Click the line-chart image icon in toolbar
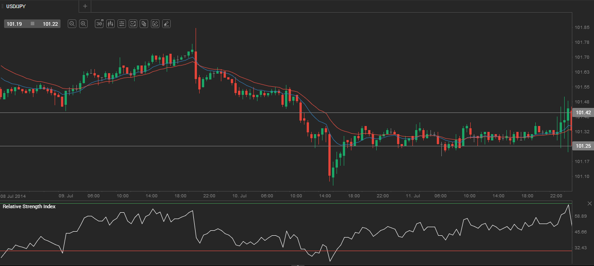The image size is (594, 266). click(133, 24)
